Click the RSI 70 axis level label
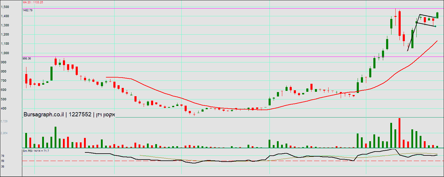 [x=2, y=156]
